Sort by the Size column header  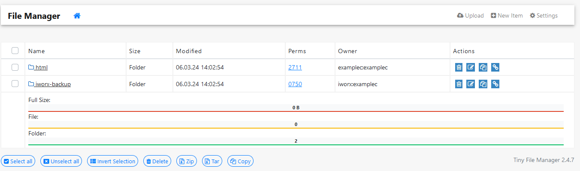coord(135,51)
